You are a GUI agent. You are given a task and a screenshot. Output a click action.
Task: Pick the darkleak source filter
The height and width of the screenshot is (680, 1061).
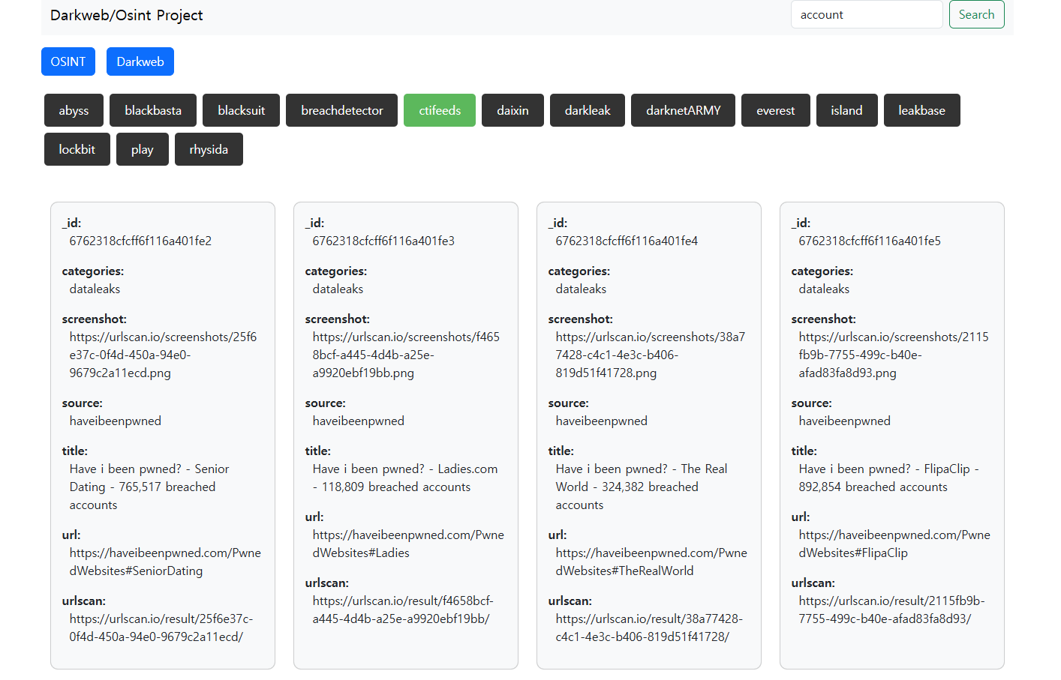coord(588,110)
